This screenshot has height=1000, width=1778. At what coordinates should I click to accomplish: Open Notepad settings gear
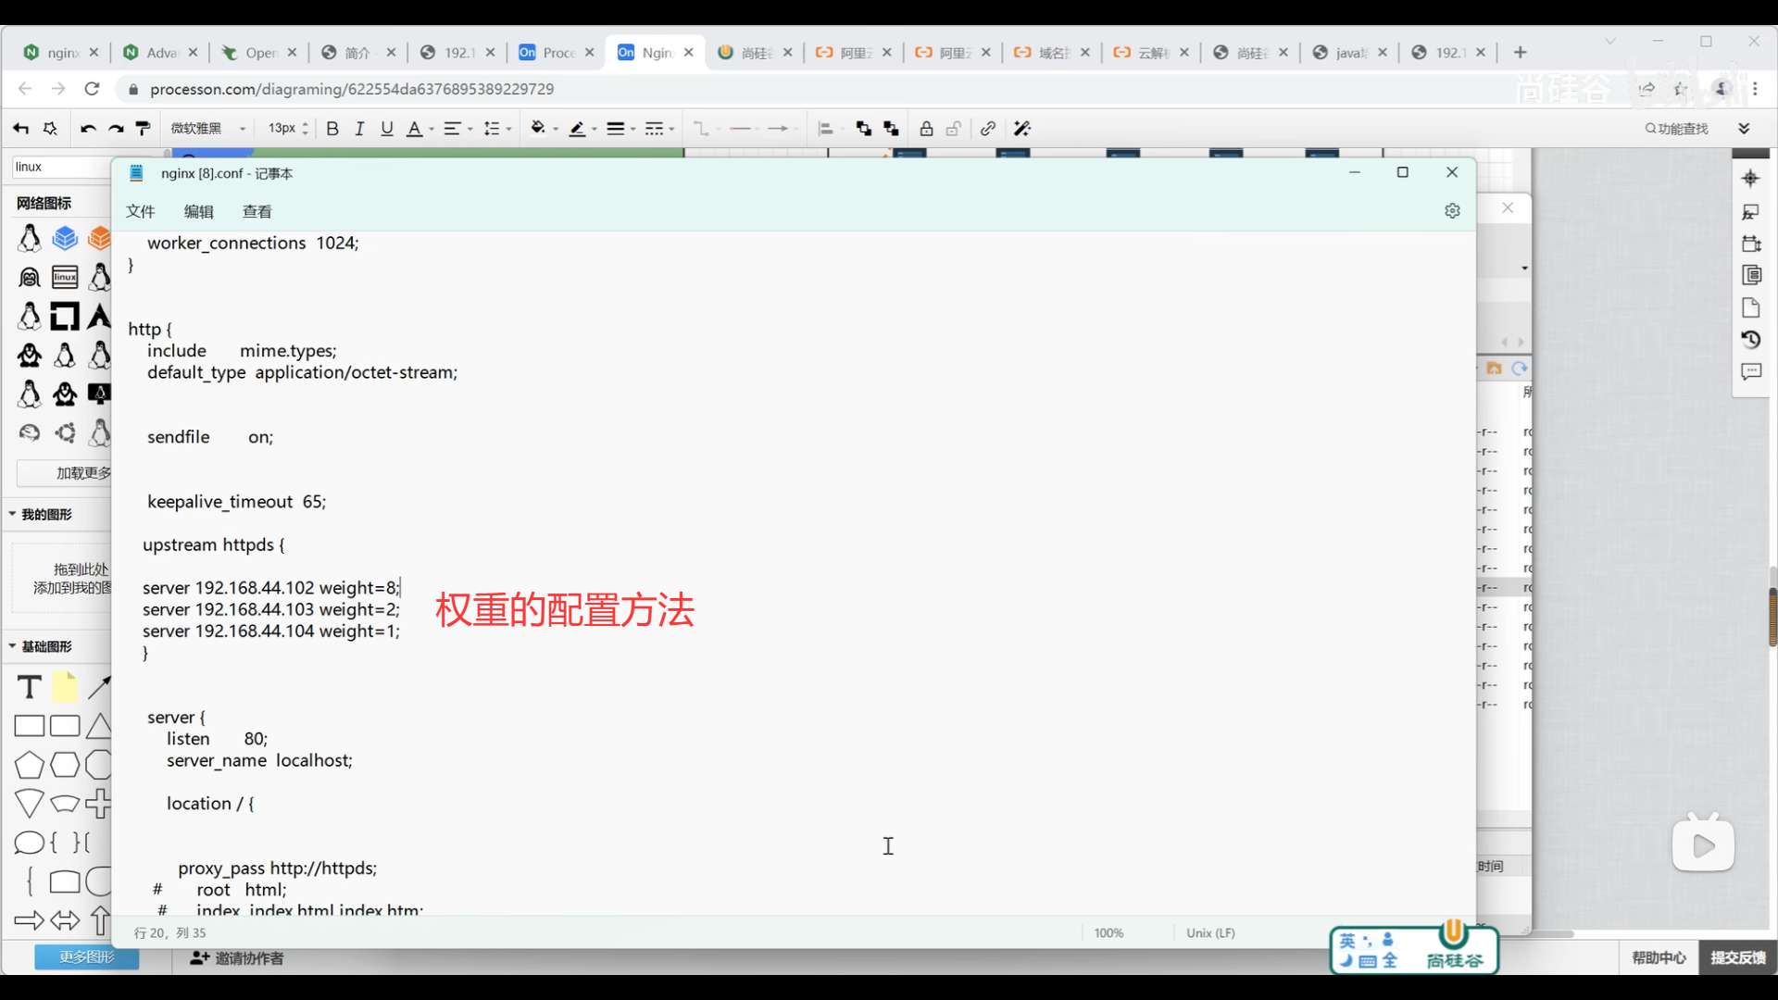[x=1452, y=211]
